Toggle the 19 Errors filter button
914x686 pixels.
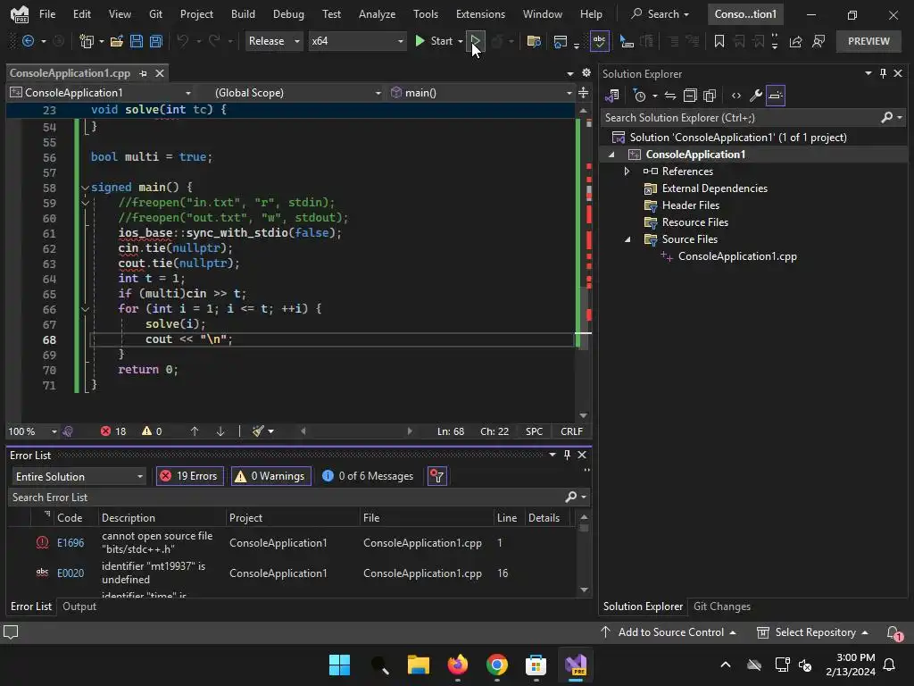click(190, 476)
